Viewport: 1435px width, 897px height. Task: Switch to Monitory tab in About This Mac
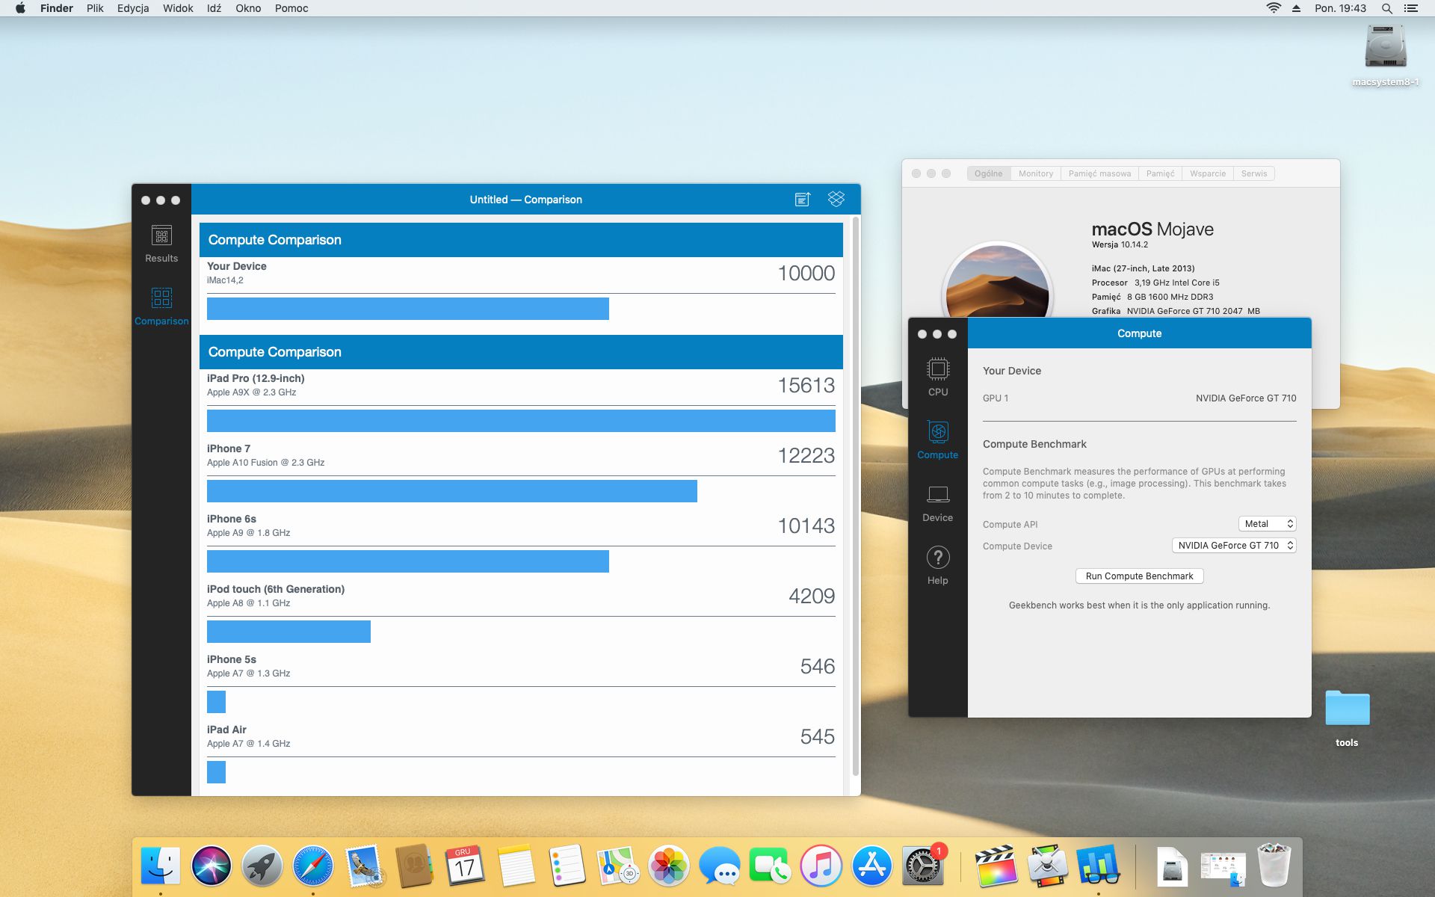tap(1035, 173)
